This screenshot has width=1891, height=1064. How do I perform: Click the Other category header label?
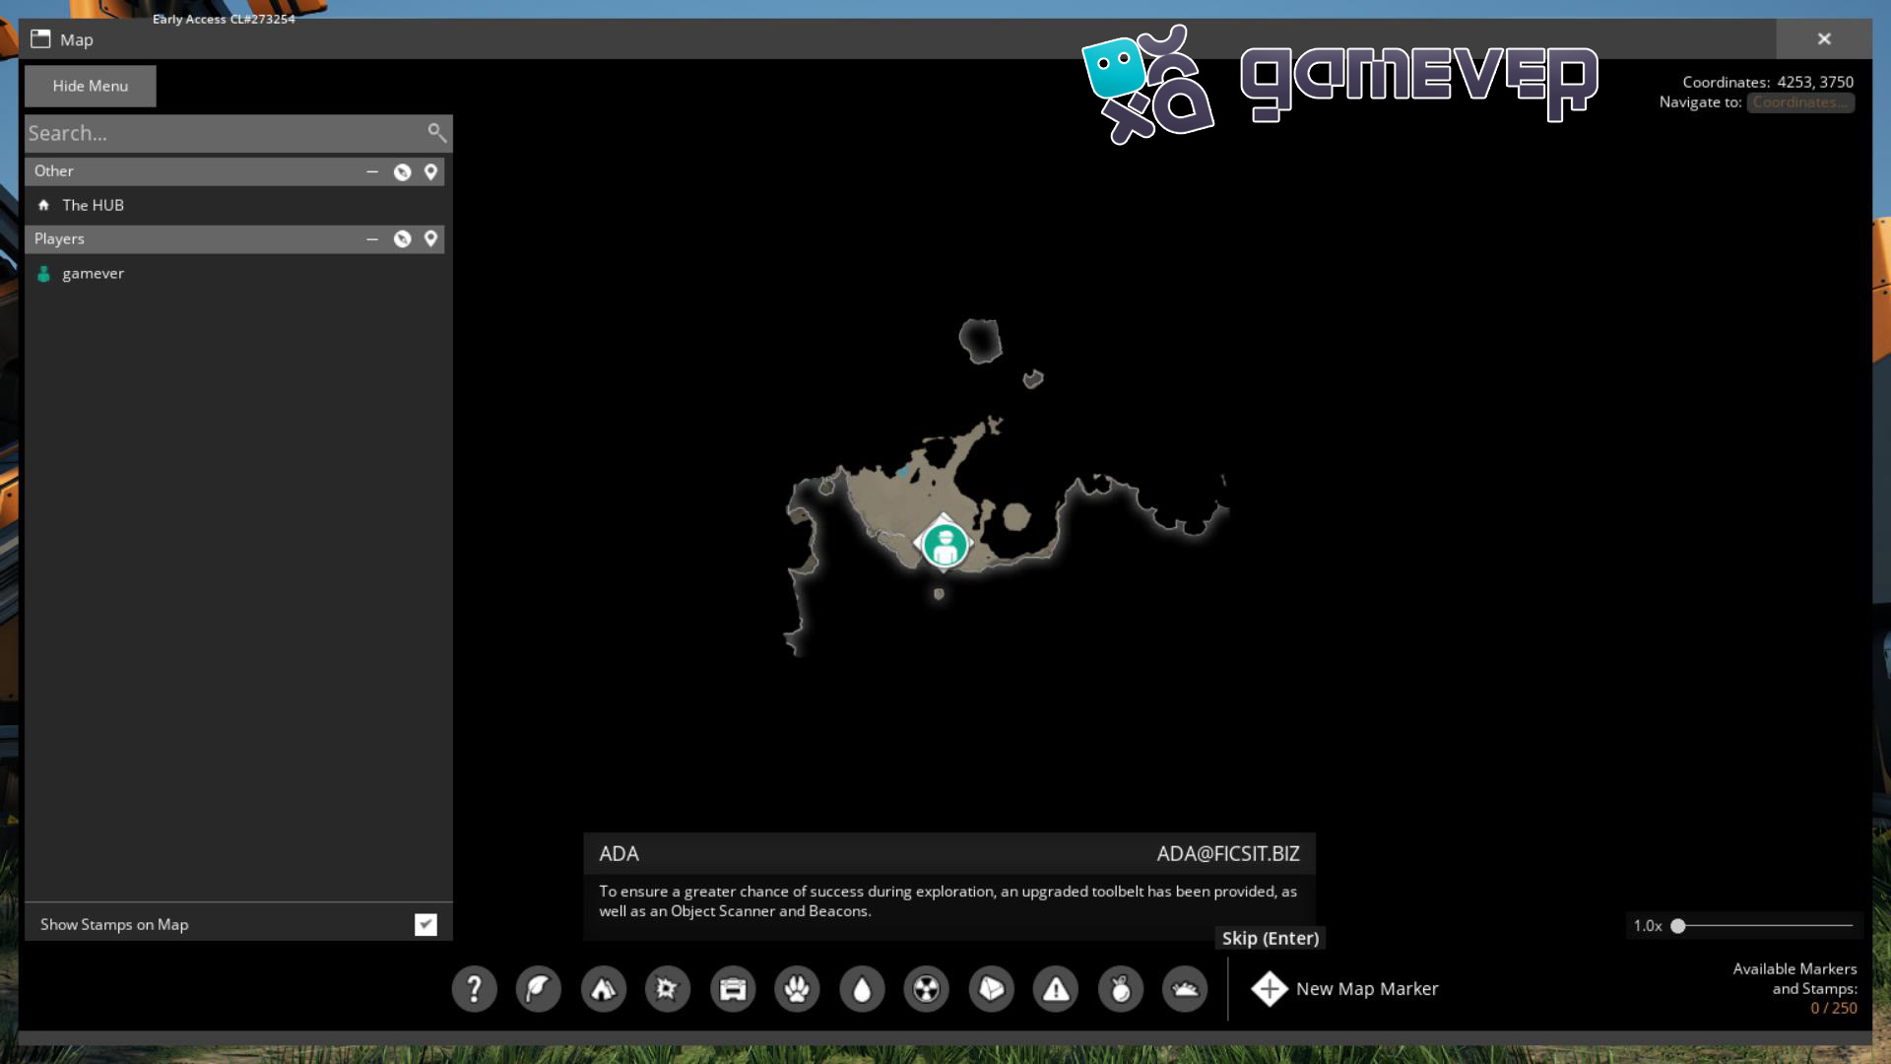click(54, 171)
